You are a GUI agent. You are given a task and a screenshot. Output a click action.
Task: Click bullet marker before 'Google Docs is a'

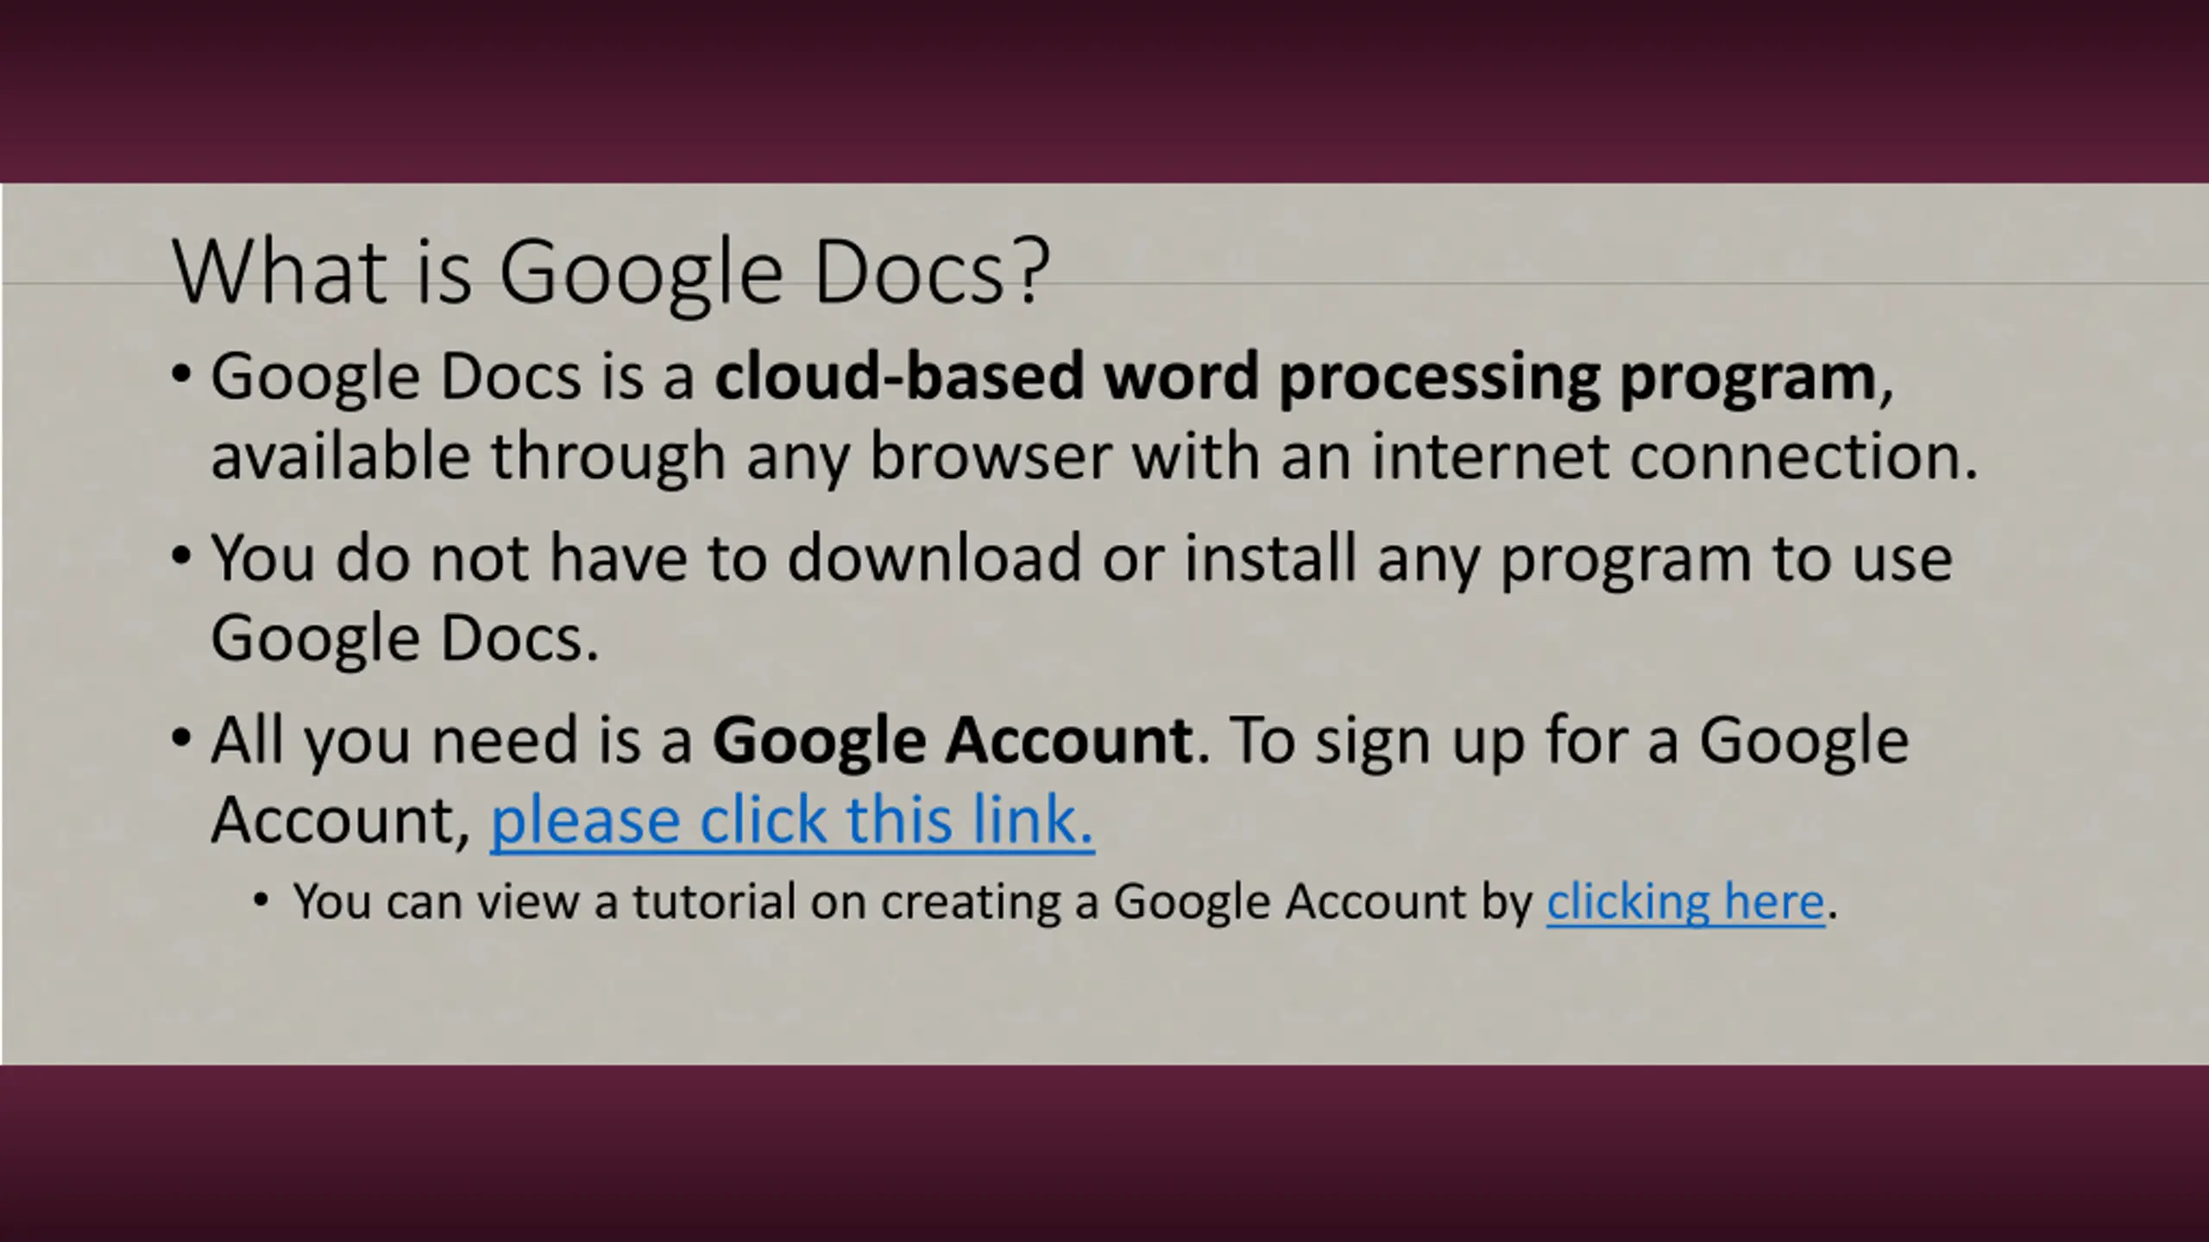pos(180,375)
